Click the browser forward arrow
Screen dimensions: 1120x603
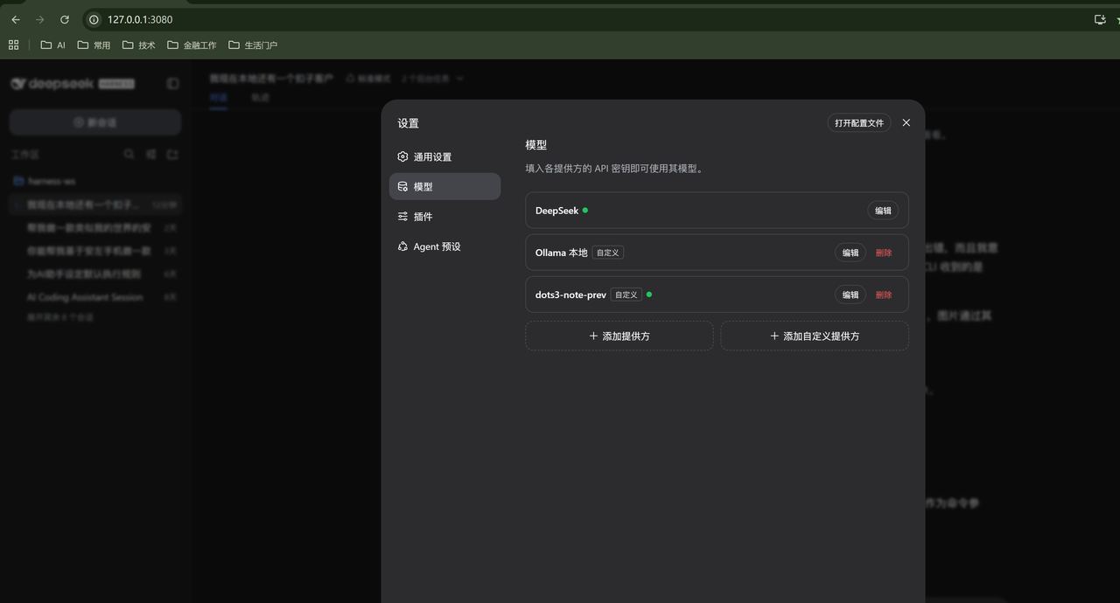coord(39,19)
